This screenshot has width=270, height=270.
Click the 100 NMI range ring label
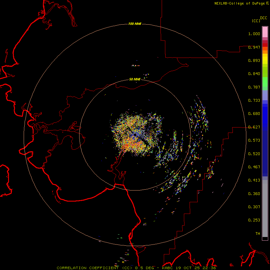(x=135, y=24)
